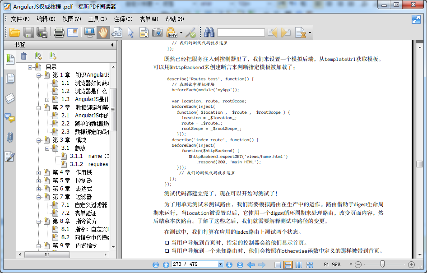Screen dimensions: 427x273
Task: Click the pen signature validation icon
Action: pos(190,32)
